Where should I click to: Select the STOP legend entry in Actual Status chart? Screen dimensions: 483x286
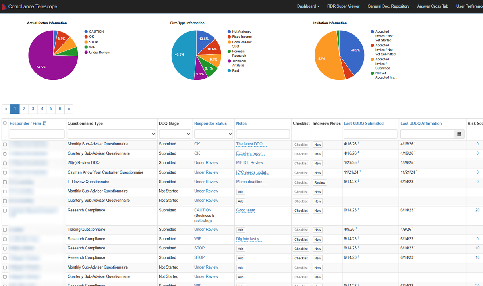91,42
